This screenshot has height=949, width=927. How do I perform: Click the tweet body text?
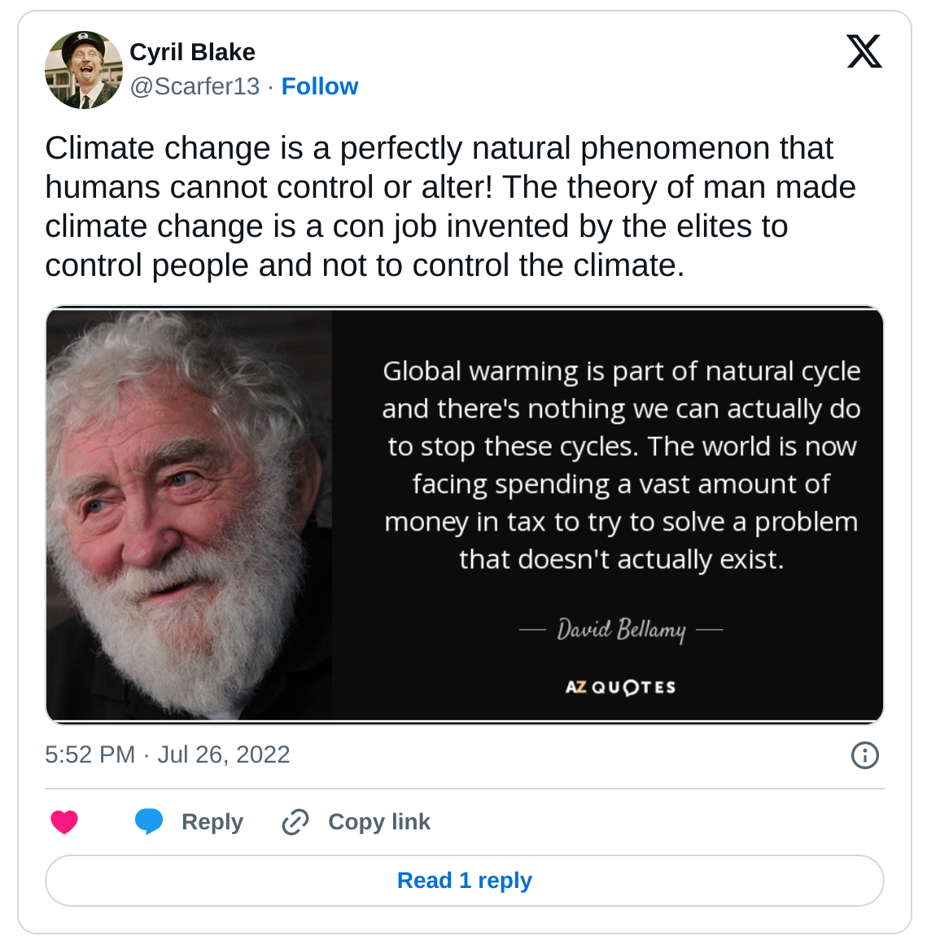pyautogui.click(x=450, y=207)
